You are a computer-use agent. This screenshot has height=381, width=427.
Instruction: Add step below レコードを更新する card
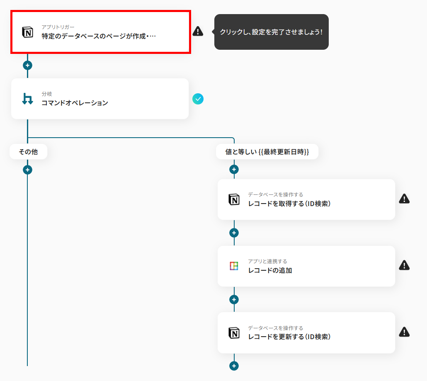pyautogui.click(x=234, y=366)
